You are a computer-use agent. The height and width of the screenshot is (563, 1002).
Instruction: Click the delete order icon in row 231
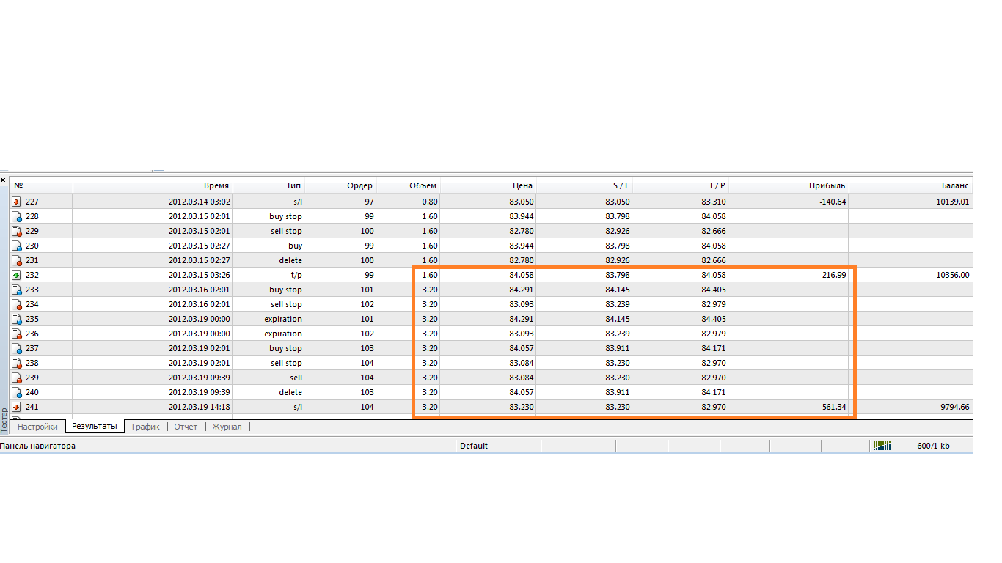tap(16, 260)
